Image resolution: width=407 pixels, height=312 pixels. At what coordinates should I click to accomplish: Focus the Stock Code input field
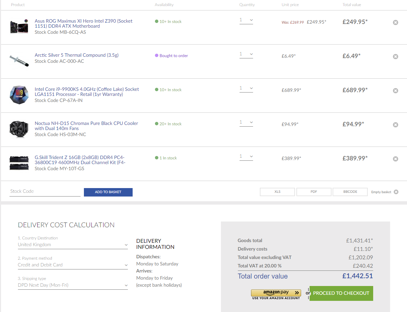(45, 191)
